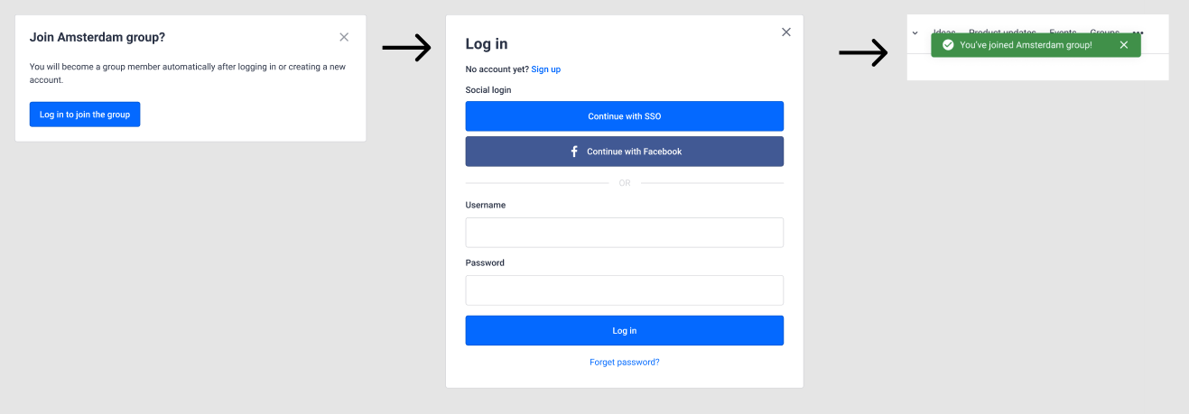Screen dimensions: 1189x414
Task: Go to Events in the navigation
Action: pyautogui.click(x=1063, y=32)
